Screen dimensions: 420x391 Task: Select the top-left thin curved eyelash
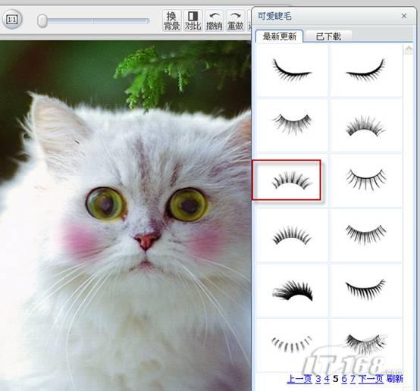[292, 70]
